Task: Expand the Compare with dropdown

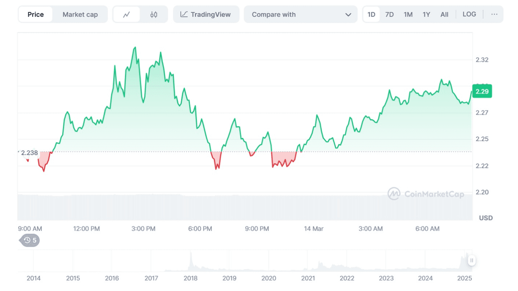Action: [x=300, y=14]
